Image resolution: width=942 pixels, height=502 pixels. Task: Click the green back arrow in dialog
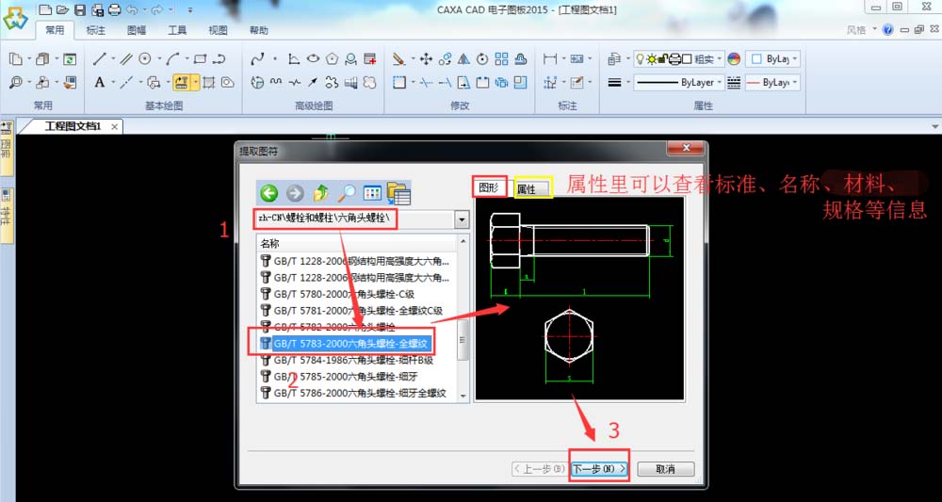269,193
